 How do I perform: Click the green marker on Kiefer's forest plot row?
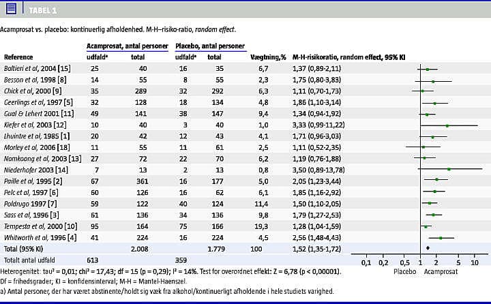coord(447,125)
